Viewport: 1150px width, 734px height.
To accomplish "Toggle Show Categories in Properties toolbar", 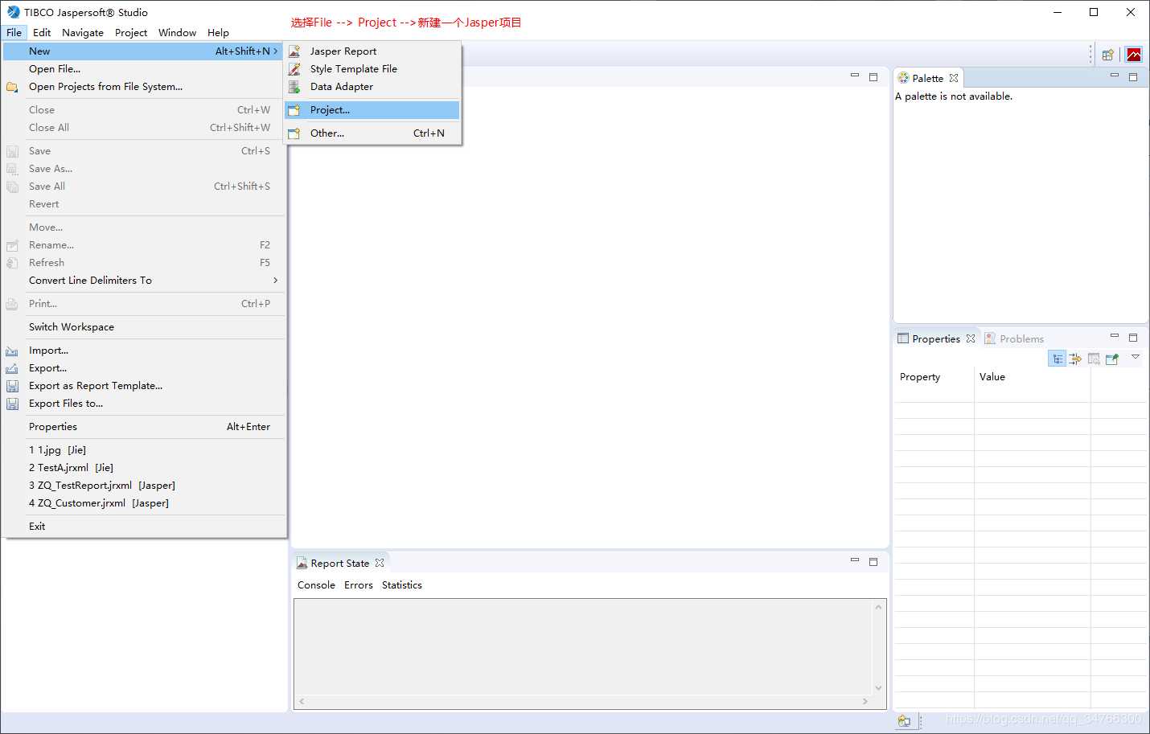I will click(x=1058, y=359).
